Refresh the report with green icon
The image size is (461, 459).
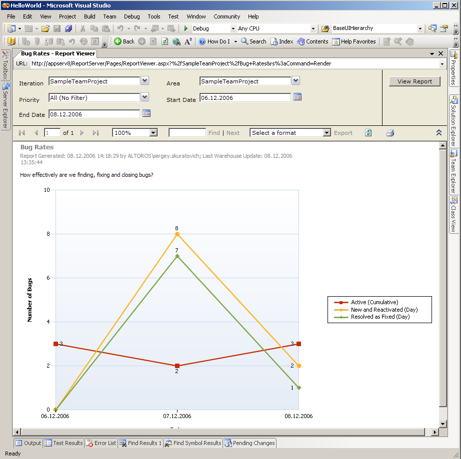coord(368,133)
